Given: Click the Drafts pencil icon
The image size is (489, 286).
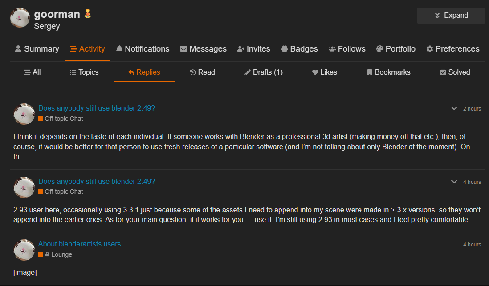Looking at the screenshot, I should pos(248,72).
